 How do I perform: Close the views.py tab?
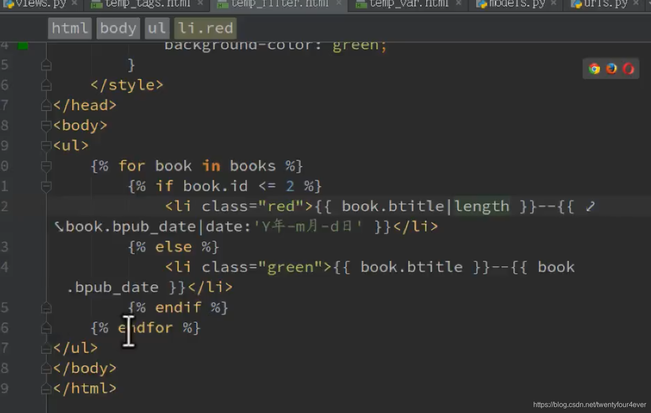click(74, 3)
